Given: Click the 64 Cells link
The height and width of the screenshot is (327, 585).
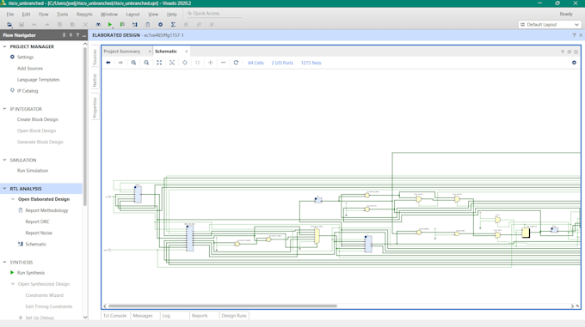Looking at the screenshot, I should point(256,63).
